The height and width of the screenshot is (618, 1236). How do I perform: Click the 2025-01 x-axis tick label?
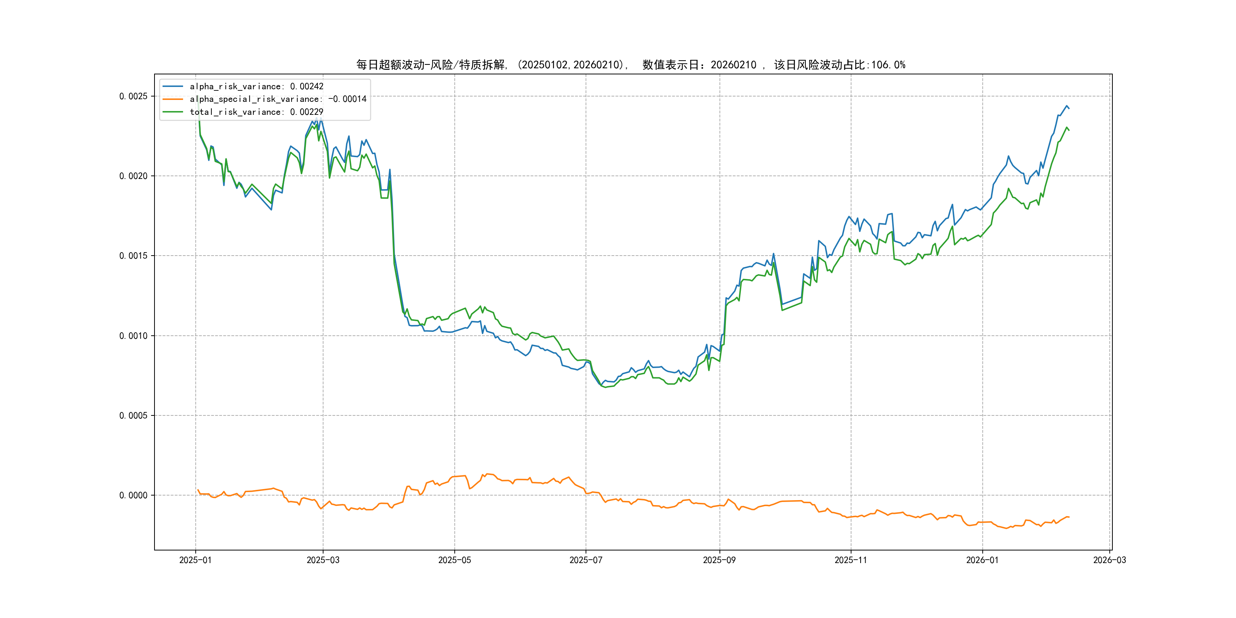195,560
